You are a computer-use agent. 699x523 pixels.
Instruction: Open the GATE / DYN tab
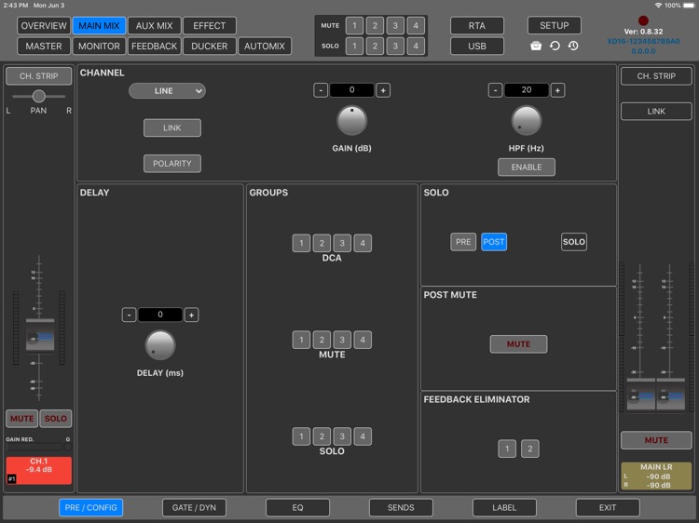194,507
